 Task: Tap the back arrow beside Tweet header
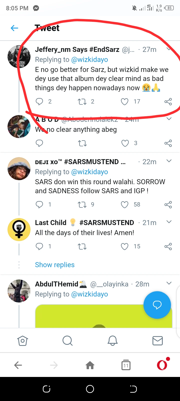coord(14,28)
